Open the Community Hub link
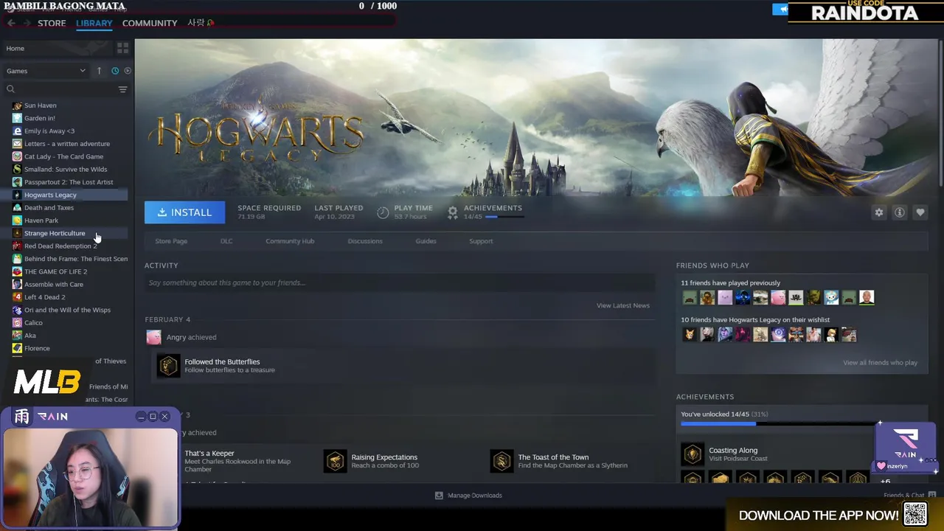The width and height of the screenshot is (944, 531). [290, 241]
